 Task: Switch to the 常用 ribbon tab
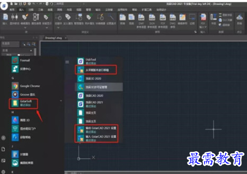pos(12,10)
